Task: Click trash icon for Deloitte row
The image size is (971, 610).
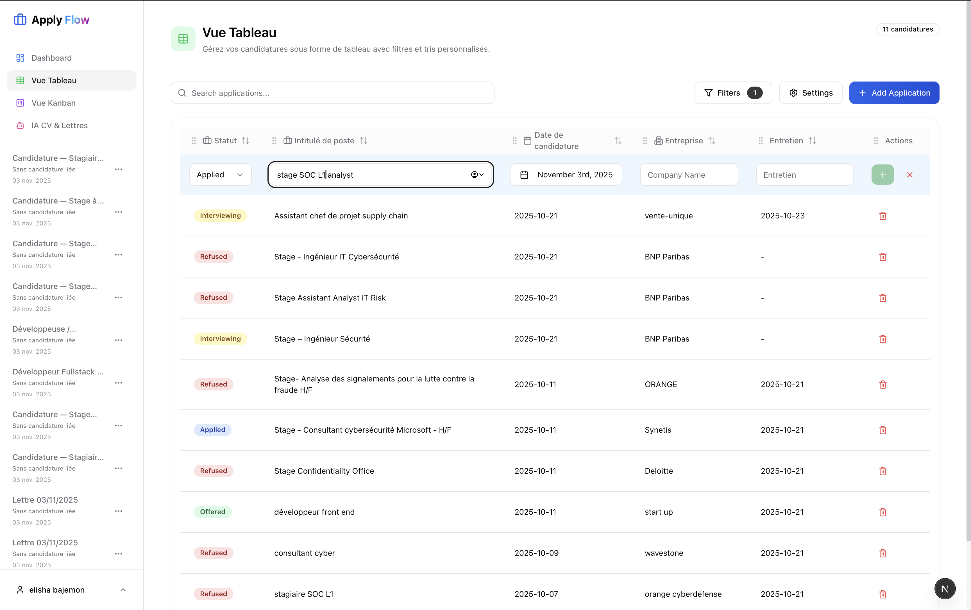Action: pos(882,471)
